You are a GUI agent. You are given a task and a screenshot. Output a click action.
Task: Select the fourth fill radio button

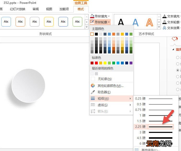click(178, 77)
